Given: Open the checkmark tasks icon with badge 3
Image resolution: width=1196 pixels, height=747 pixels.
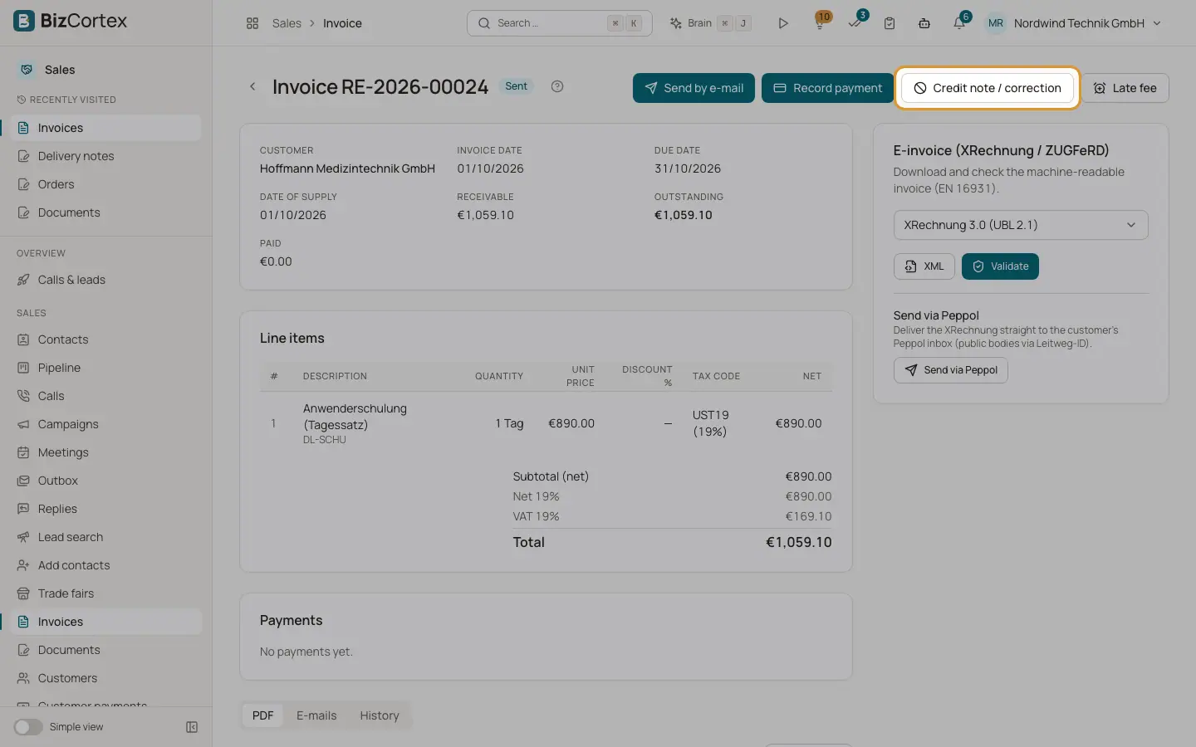Looking at the screenshot, I should coord(855,22).
